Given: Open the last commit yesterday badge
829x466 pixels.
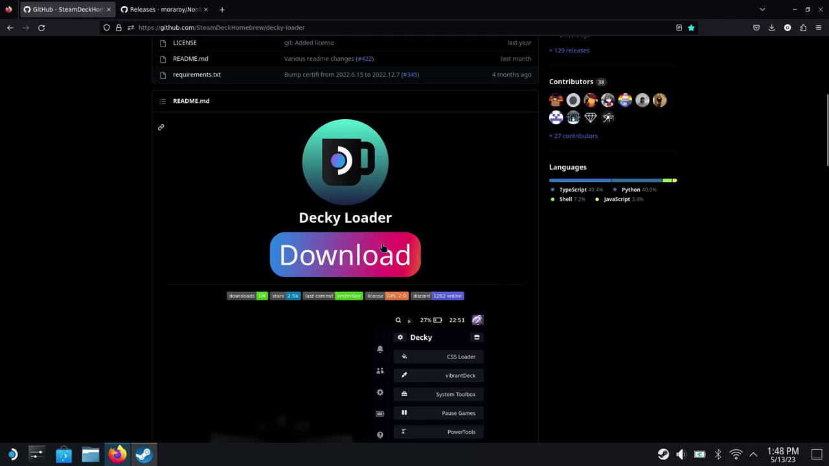Looking at the screenshot, I should click(333, 296).
